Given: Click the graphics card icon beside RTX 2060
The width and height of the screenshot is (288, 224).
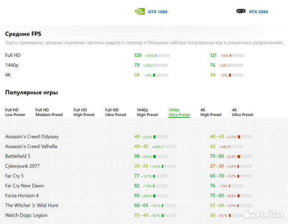Looking at the screenshot, I should point(241,12).
